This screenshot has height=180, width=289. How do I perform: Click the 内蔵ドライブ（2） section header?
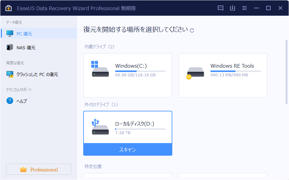(x=100, y=46)
